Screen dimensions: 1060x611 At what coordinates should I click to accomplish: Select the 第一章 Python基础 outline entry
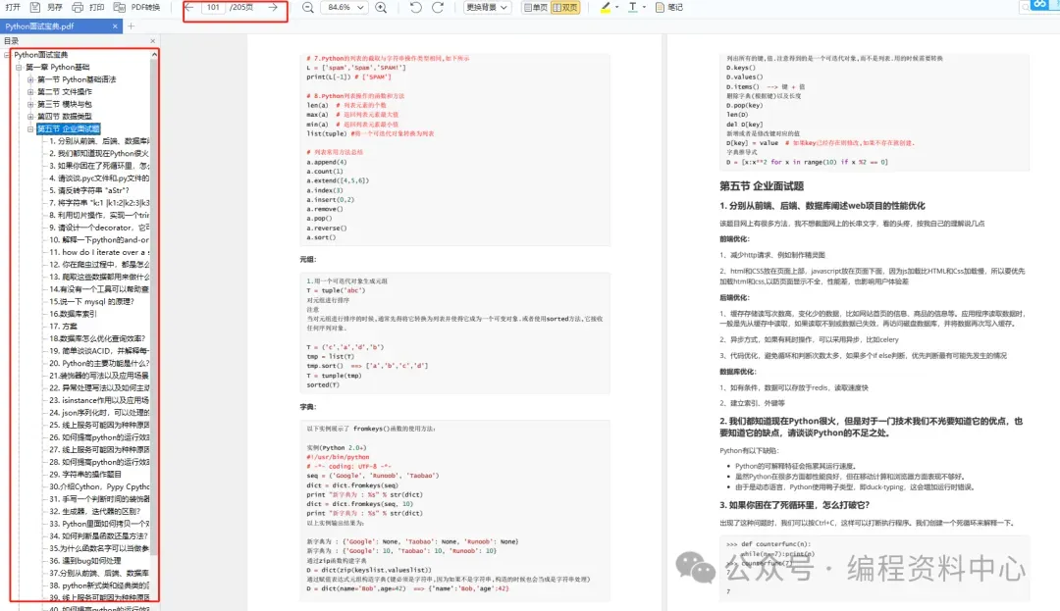pos(58,67)
